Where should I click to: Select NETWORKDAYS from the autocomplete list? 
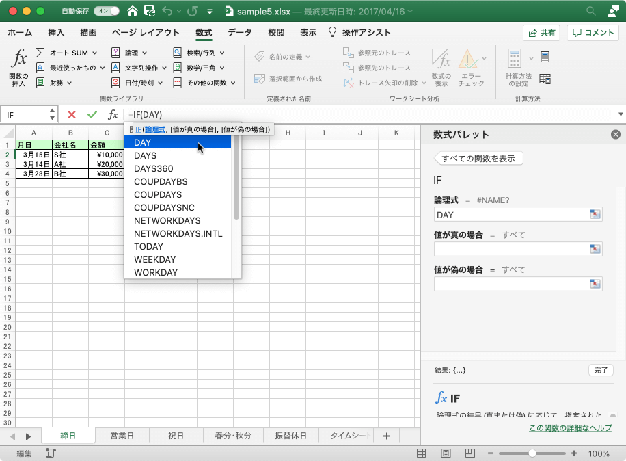point(178,220)
